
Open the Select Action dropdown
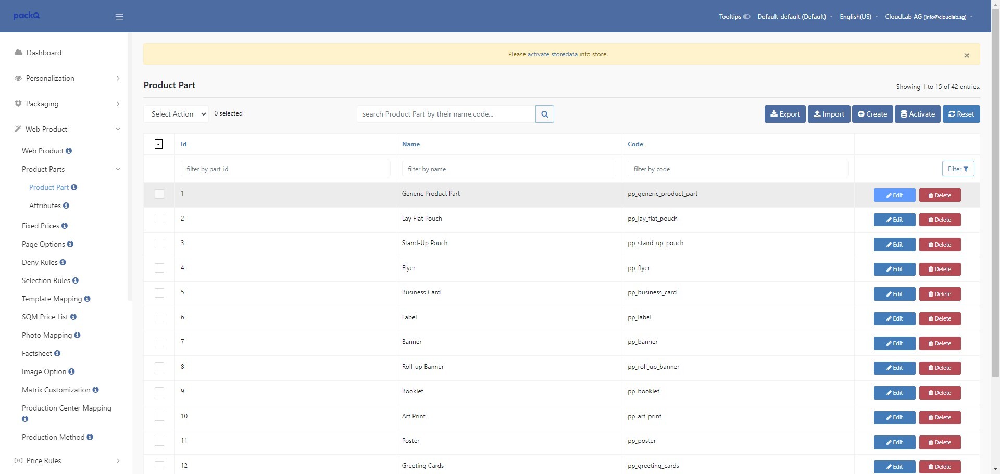[176, 114]
